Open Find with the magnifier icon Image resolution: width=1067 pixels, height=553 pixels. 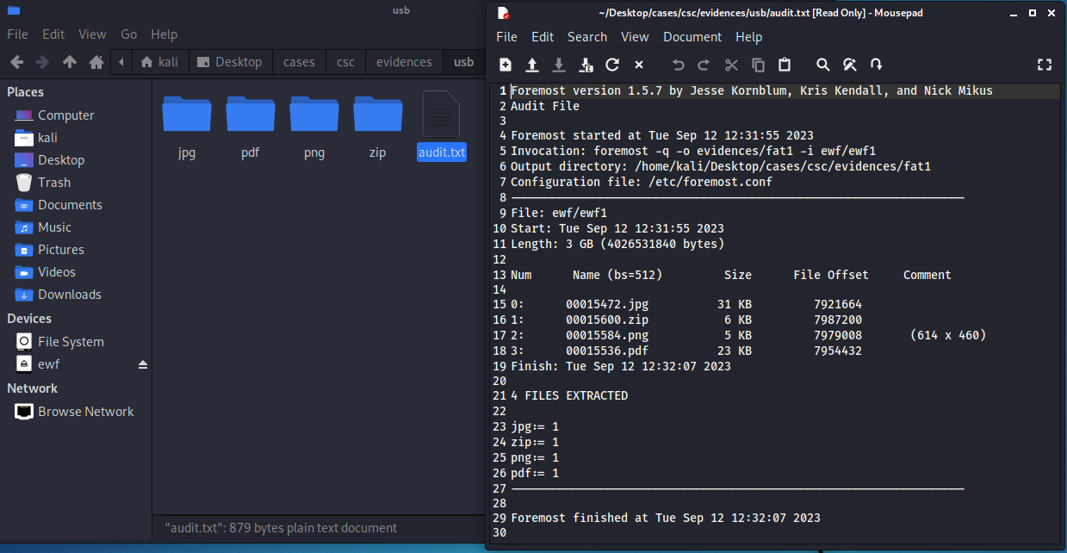coord(823,65)
